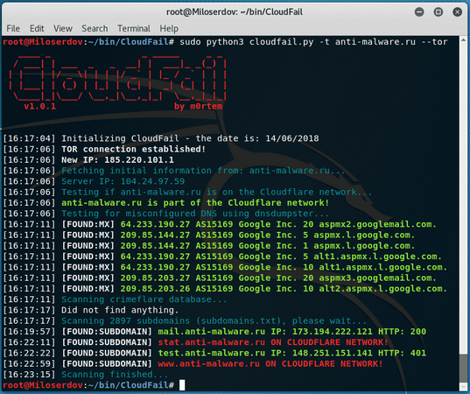Click the '--tor' argument in the command
The height and width of the screenshot is (394, 470).
tap(434, 42)
